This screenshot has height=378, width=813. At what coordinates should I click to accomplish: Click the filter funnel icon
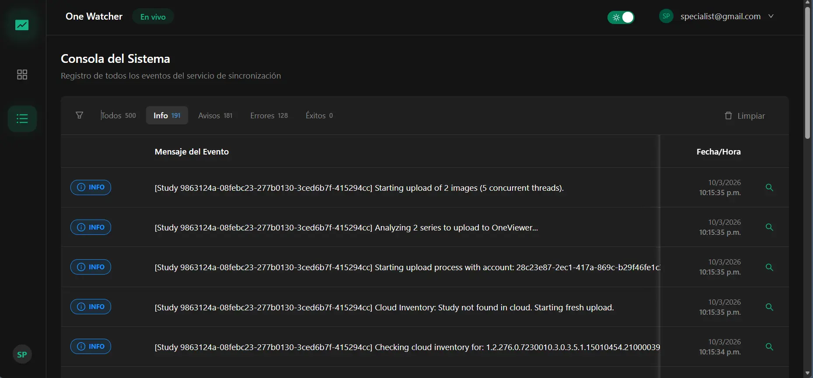[79, 115]
